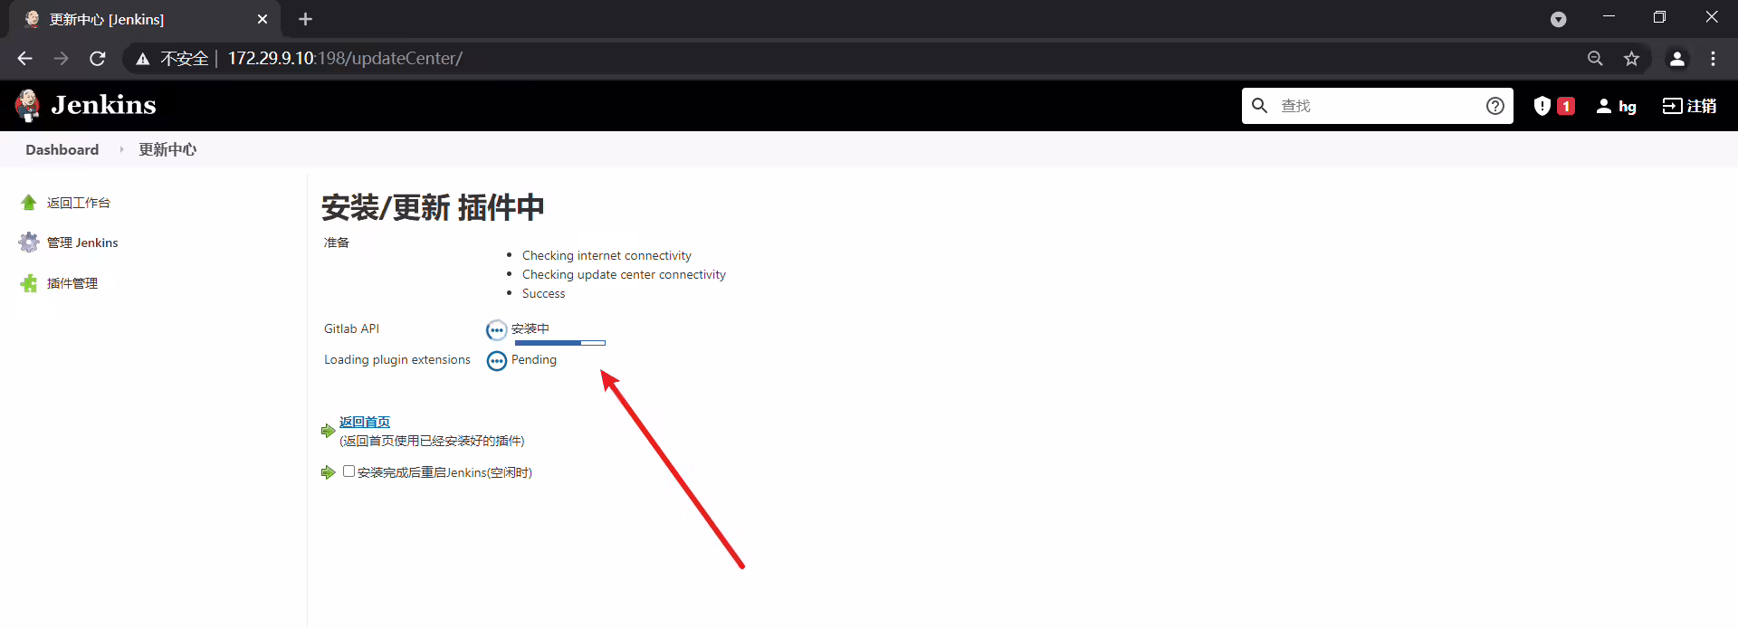This screenshot has width=1738, height=628.
Task: Bookmark this page with the star icon
Action: coord(1631,58)
